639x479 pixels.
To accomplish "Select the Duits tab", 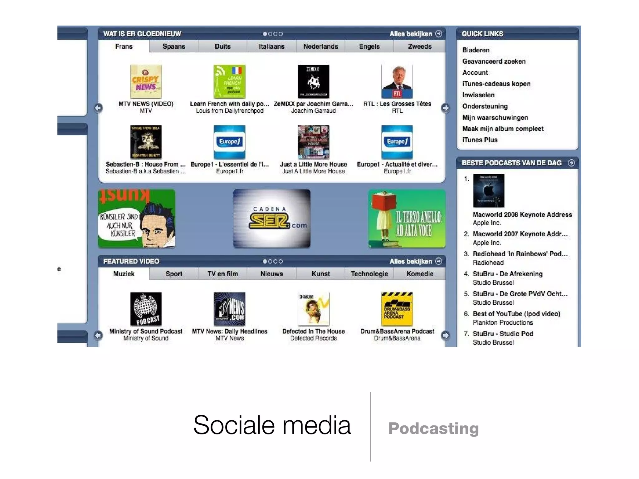I will (222, 46).
